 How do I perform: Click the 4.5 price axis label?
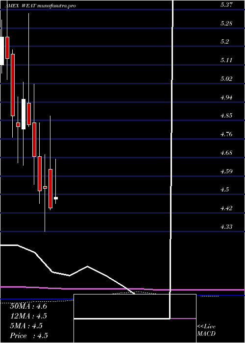click(x=225, y=190)
